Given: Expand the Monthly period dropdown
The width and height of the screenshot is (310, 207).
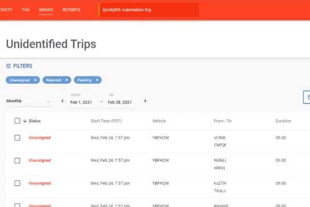Looking at the screenshot, I should coord(29,101).
